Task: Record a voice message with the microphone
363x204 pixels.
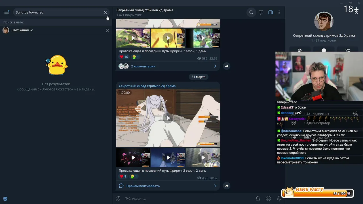Action: [279, 199]
